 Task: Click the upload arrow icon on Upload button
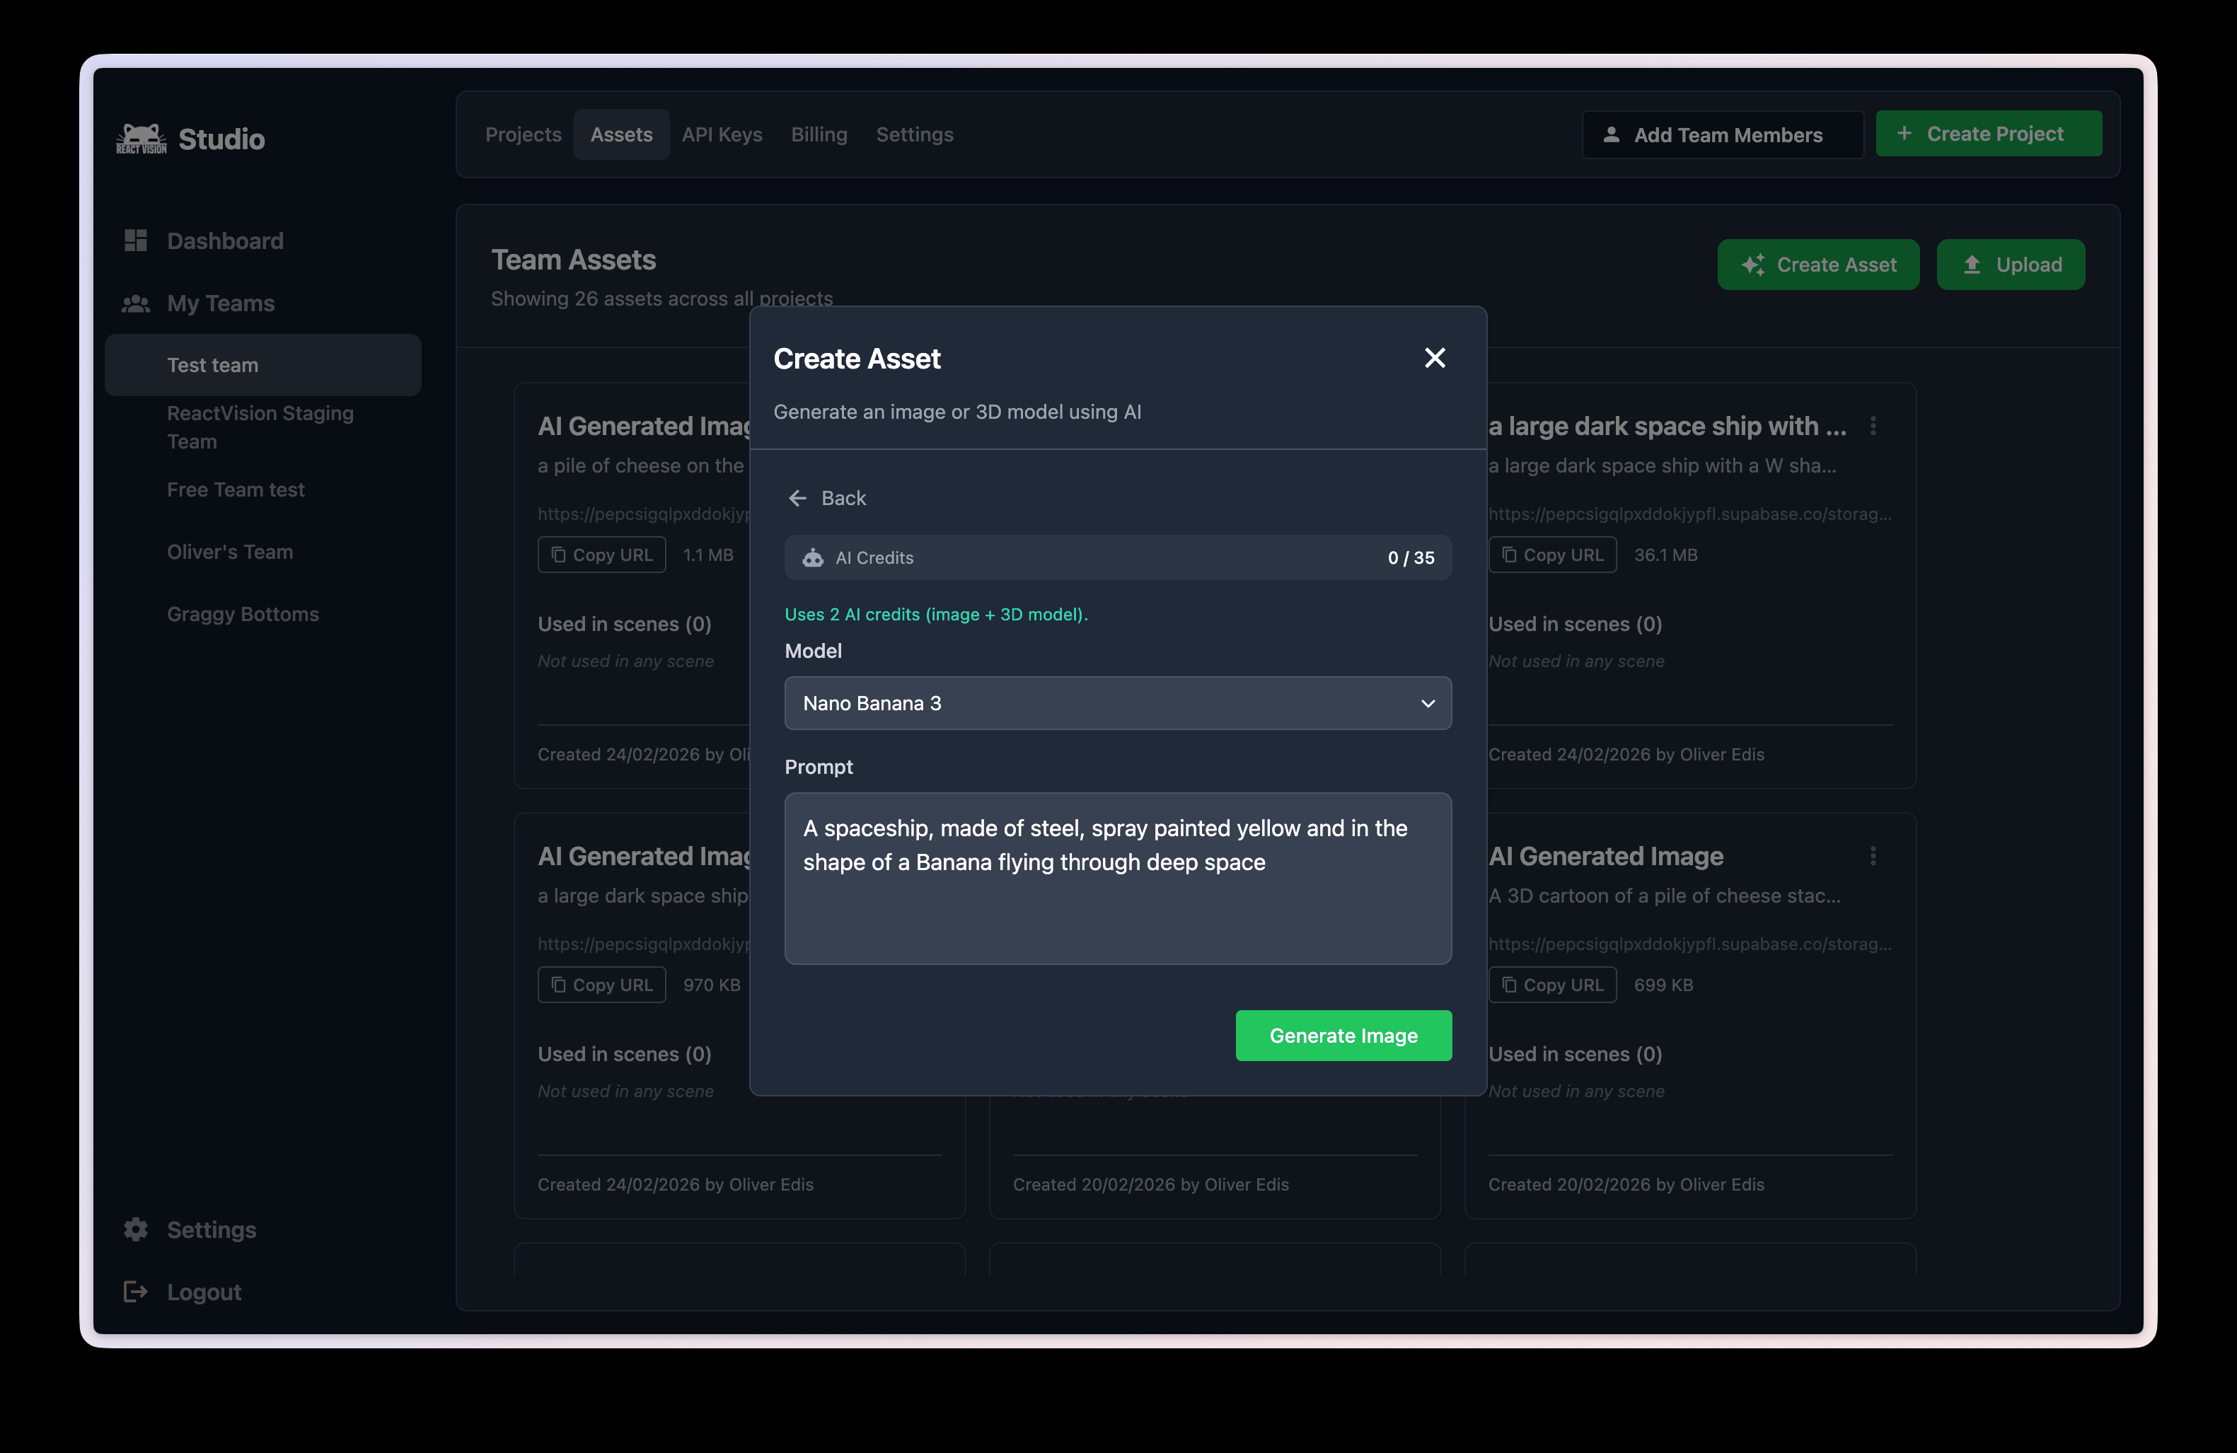tap(1972, 265)
